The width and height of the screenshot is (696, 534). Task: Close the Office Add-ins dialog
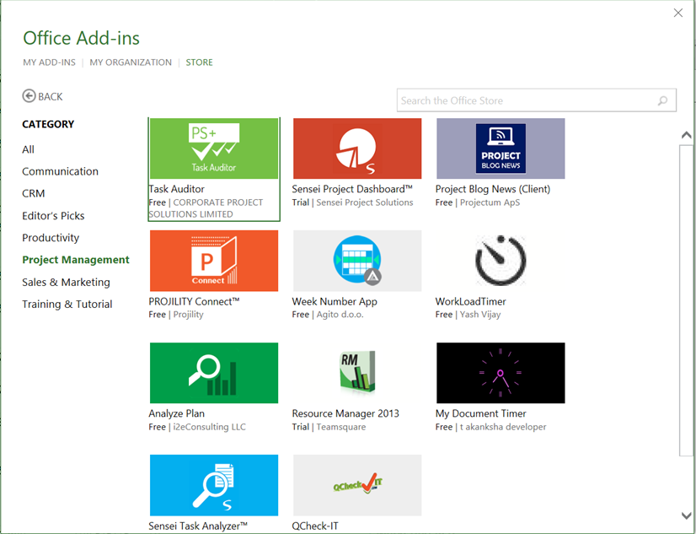(678, 12)
